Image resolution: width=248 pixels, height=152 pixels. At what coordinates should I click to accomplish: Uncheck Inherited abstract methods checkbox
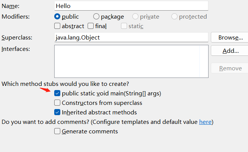[57, 112]
